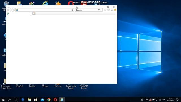Maximize the Internet Explorer window
The width and height of the screenshot is (181, 102).
pos(108,7)
